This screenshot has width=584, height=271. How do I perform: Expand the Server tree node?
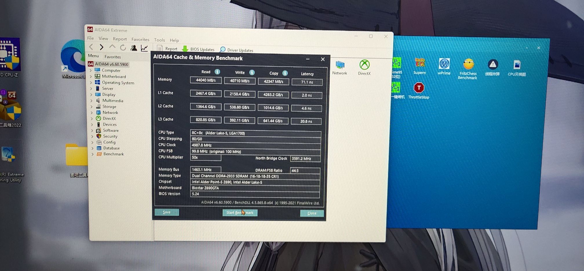(x=91, y=88)
